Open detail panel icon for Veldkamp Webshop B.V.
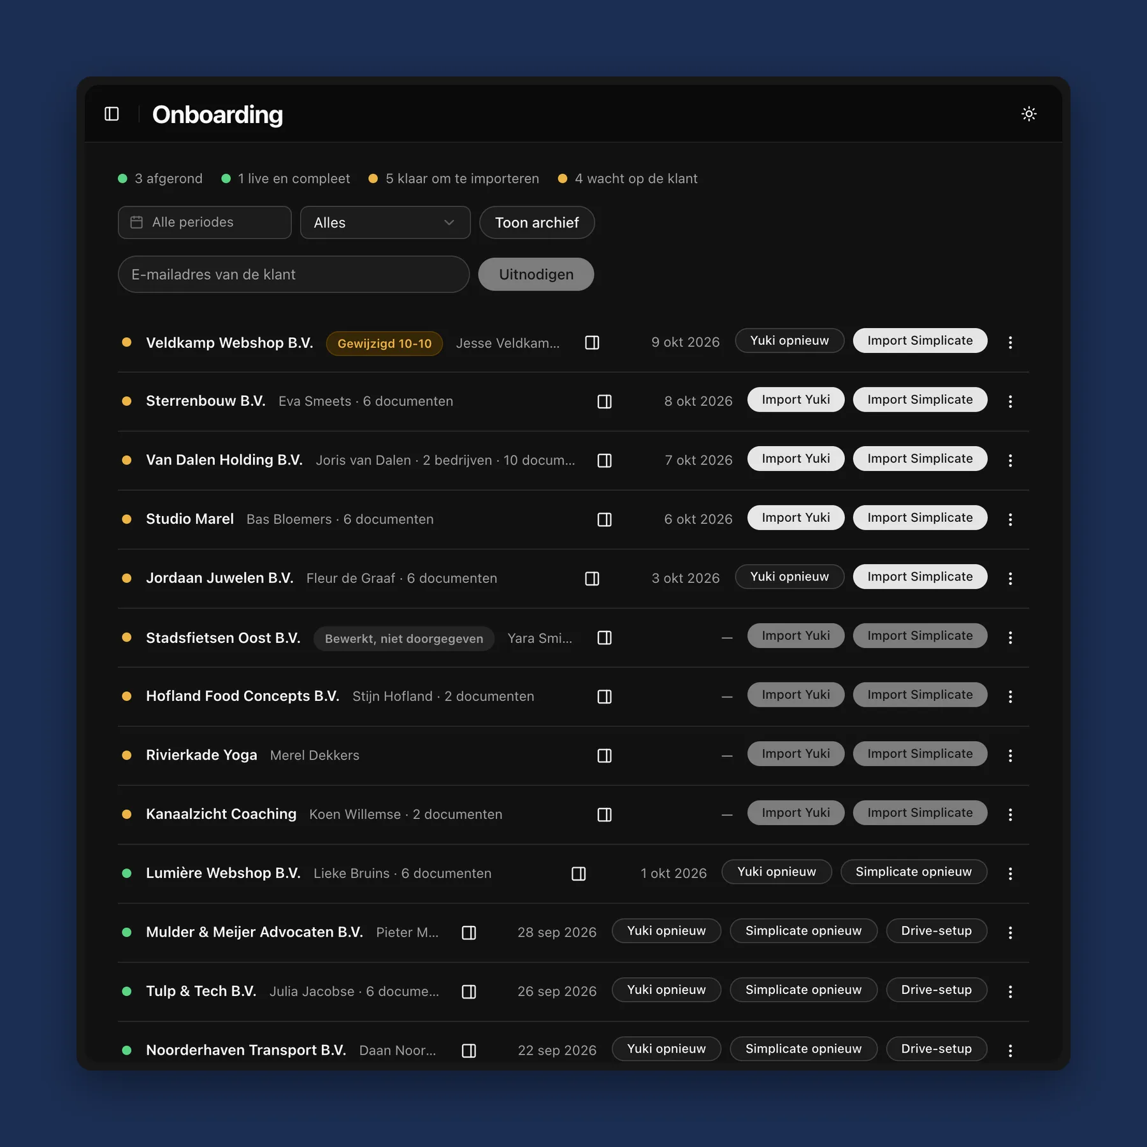The image size is (1147, 1147). (592, 343)
